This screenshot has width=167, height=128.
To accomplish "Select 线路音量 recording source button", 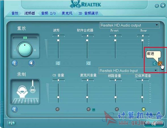I will pyautogui.click(x=117, y=109).
